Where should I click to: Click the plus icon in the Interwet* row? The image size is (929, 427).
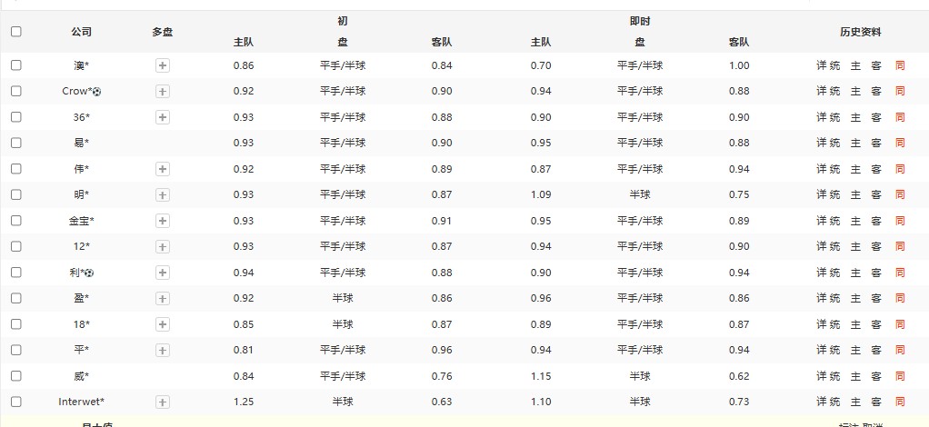(163, 402)
